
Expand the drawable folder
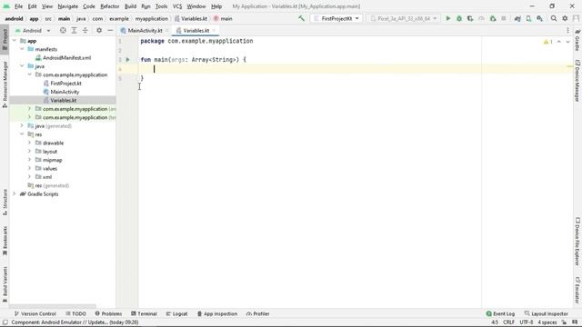[29, 143]
